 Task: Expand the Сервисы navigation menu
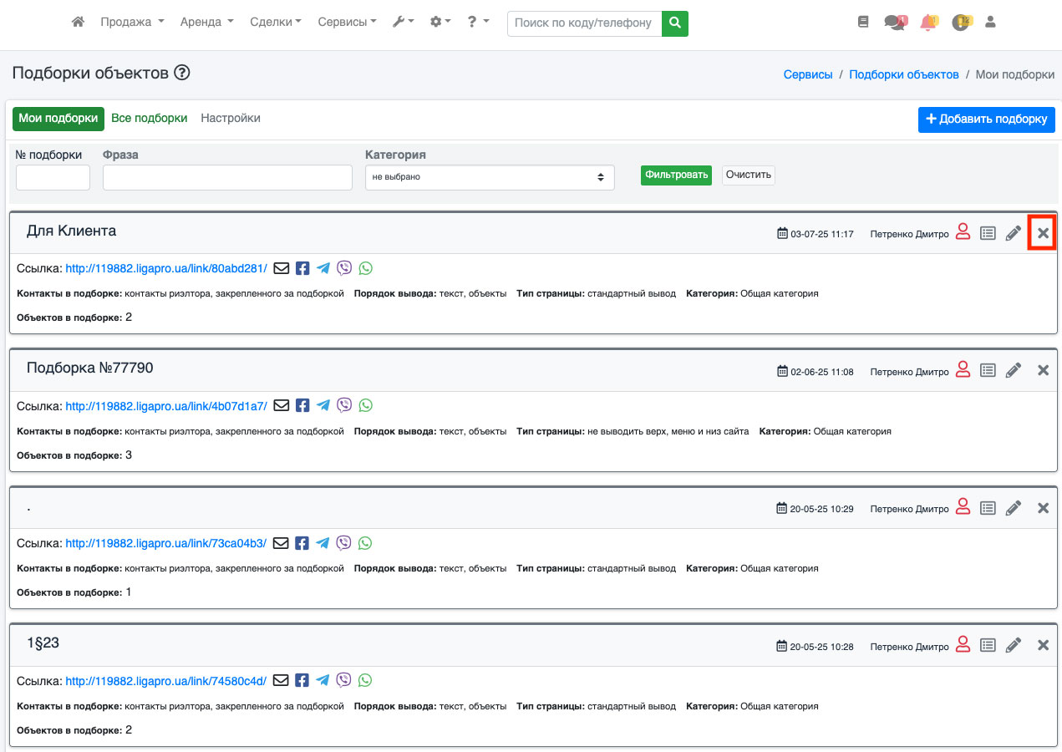click(x=347, y=23)
